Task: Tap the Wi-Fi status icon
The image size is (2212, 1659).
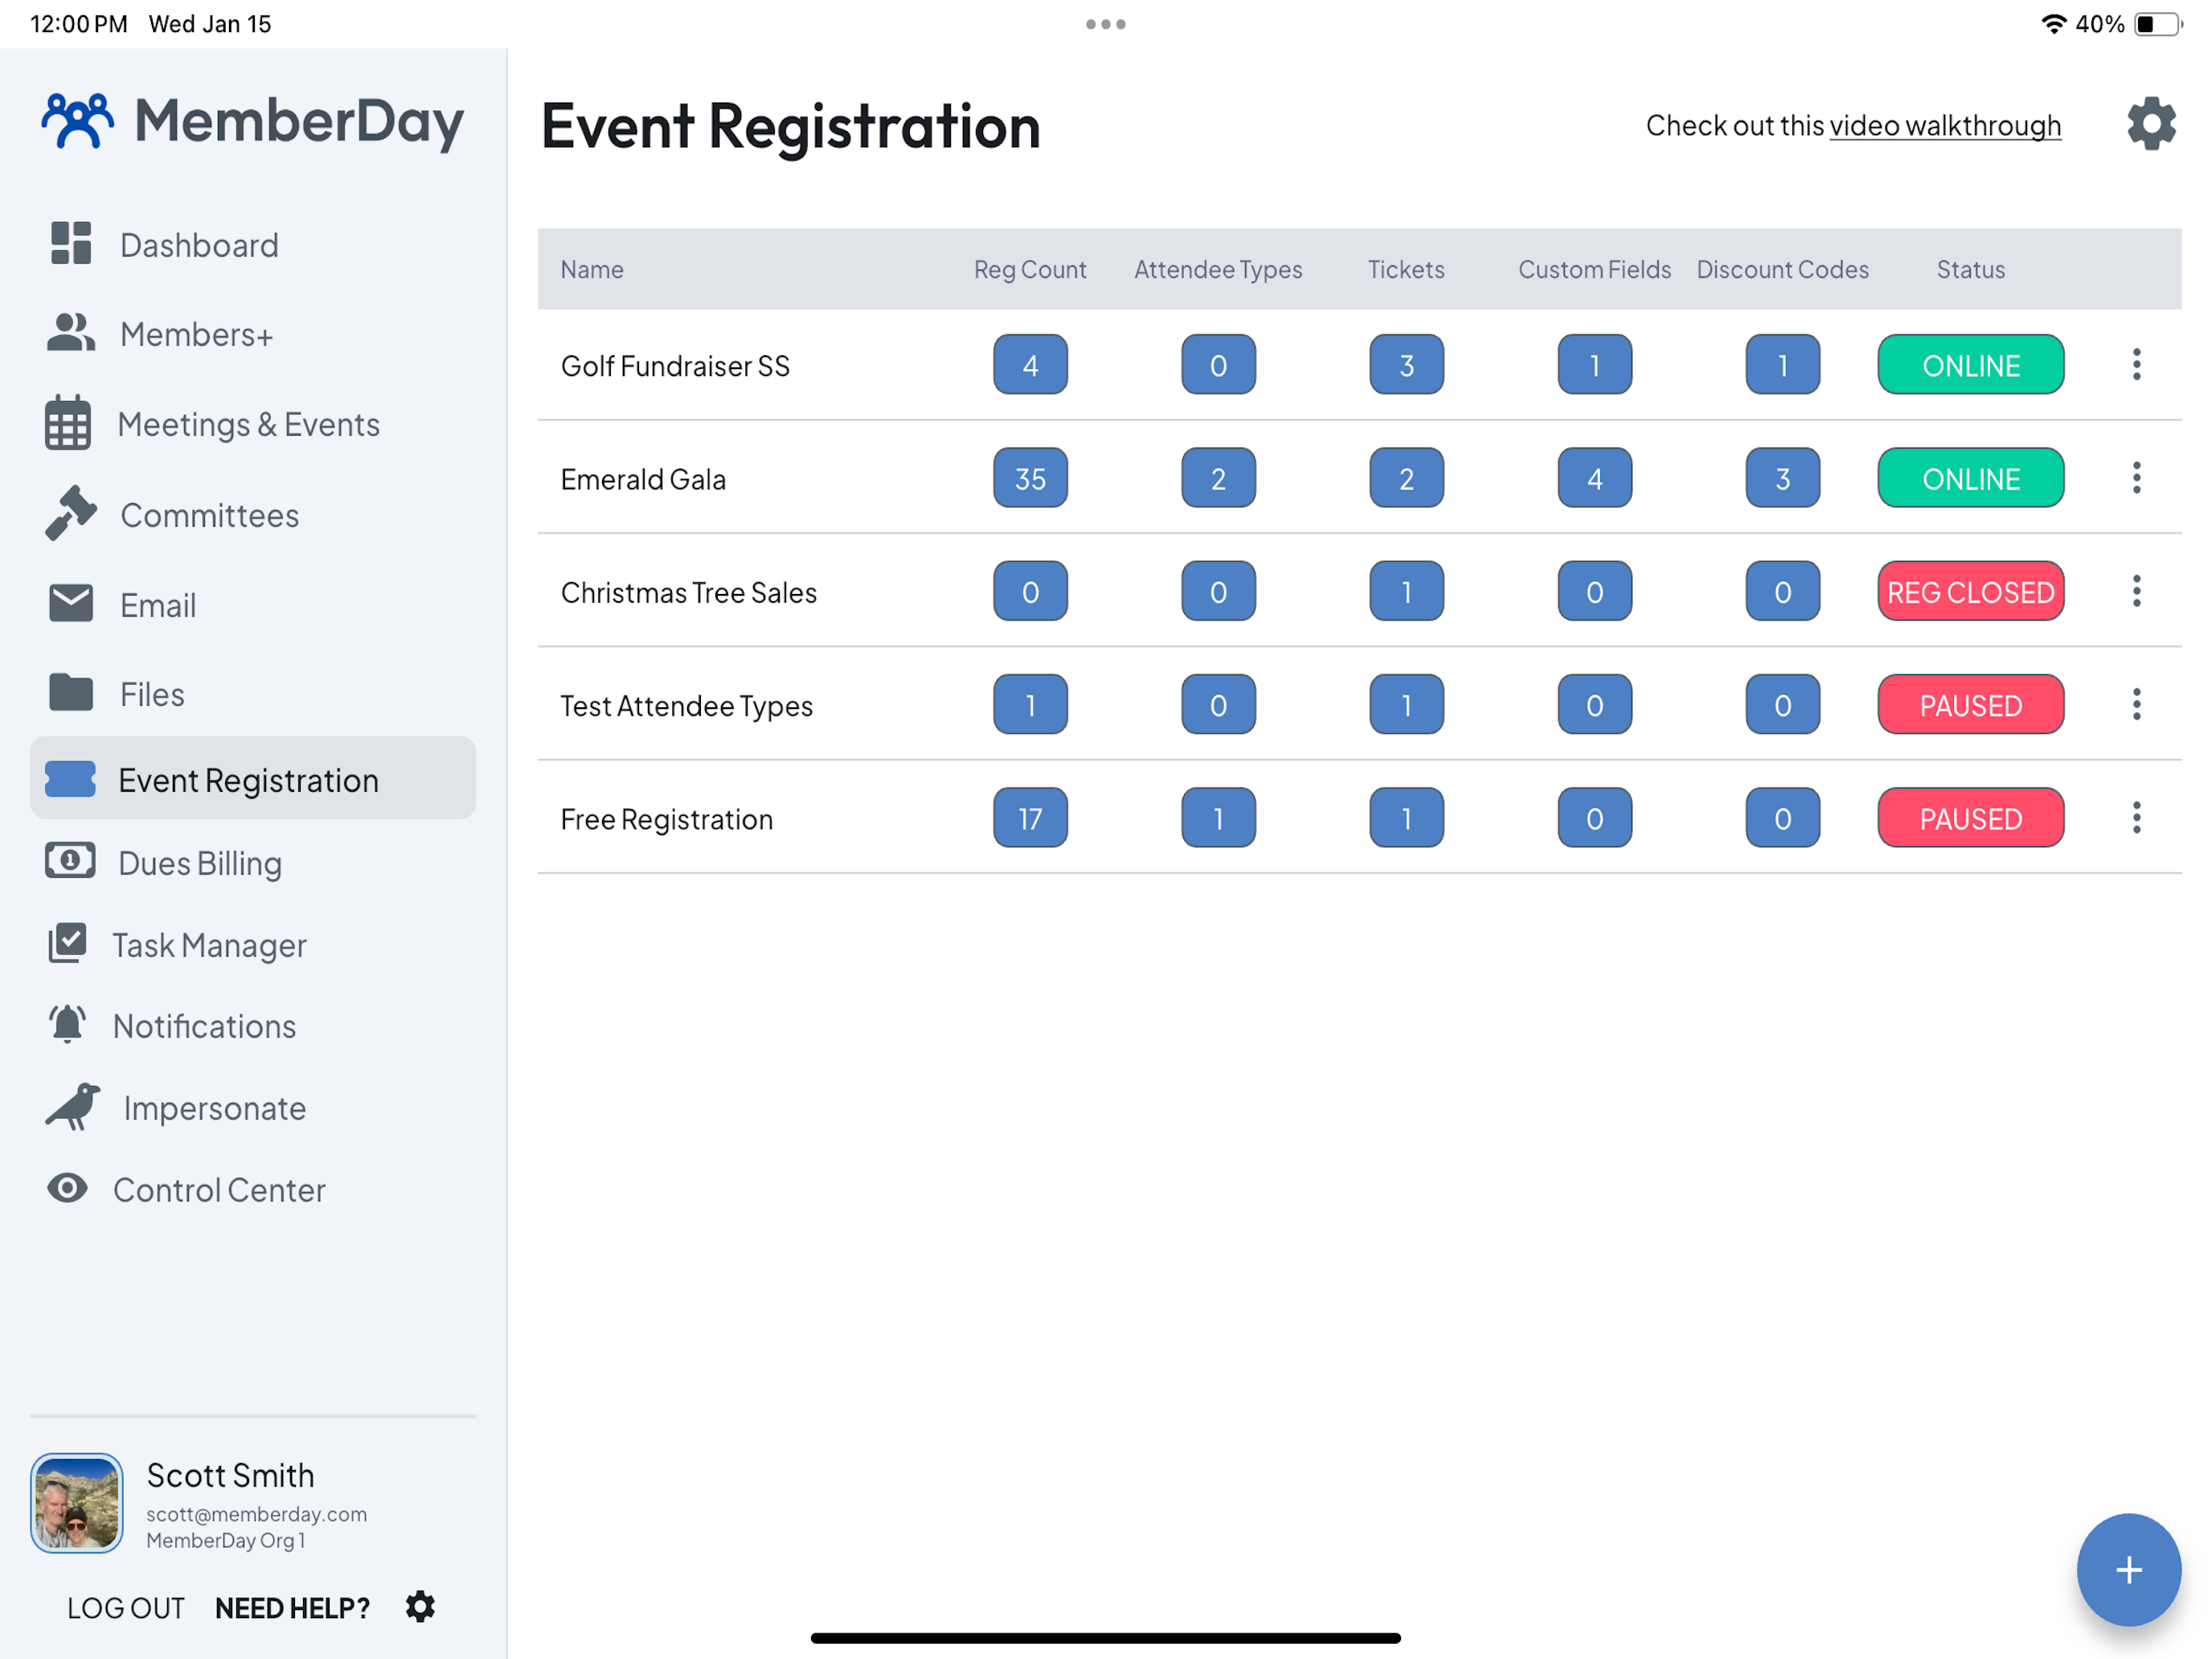Action: [x=2053, y=24]
